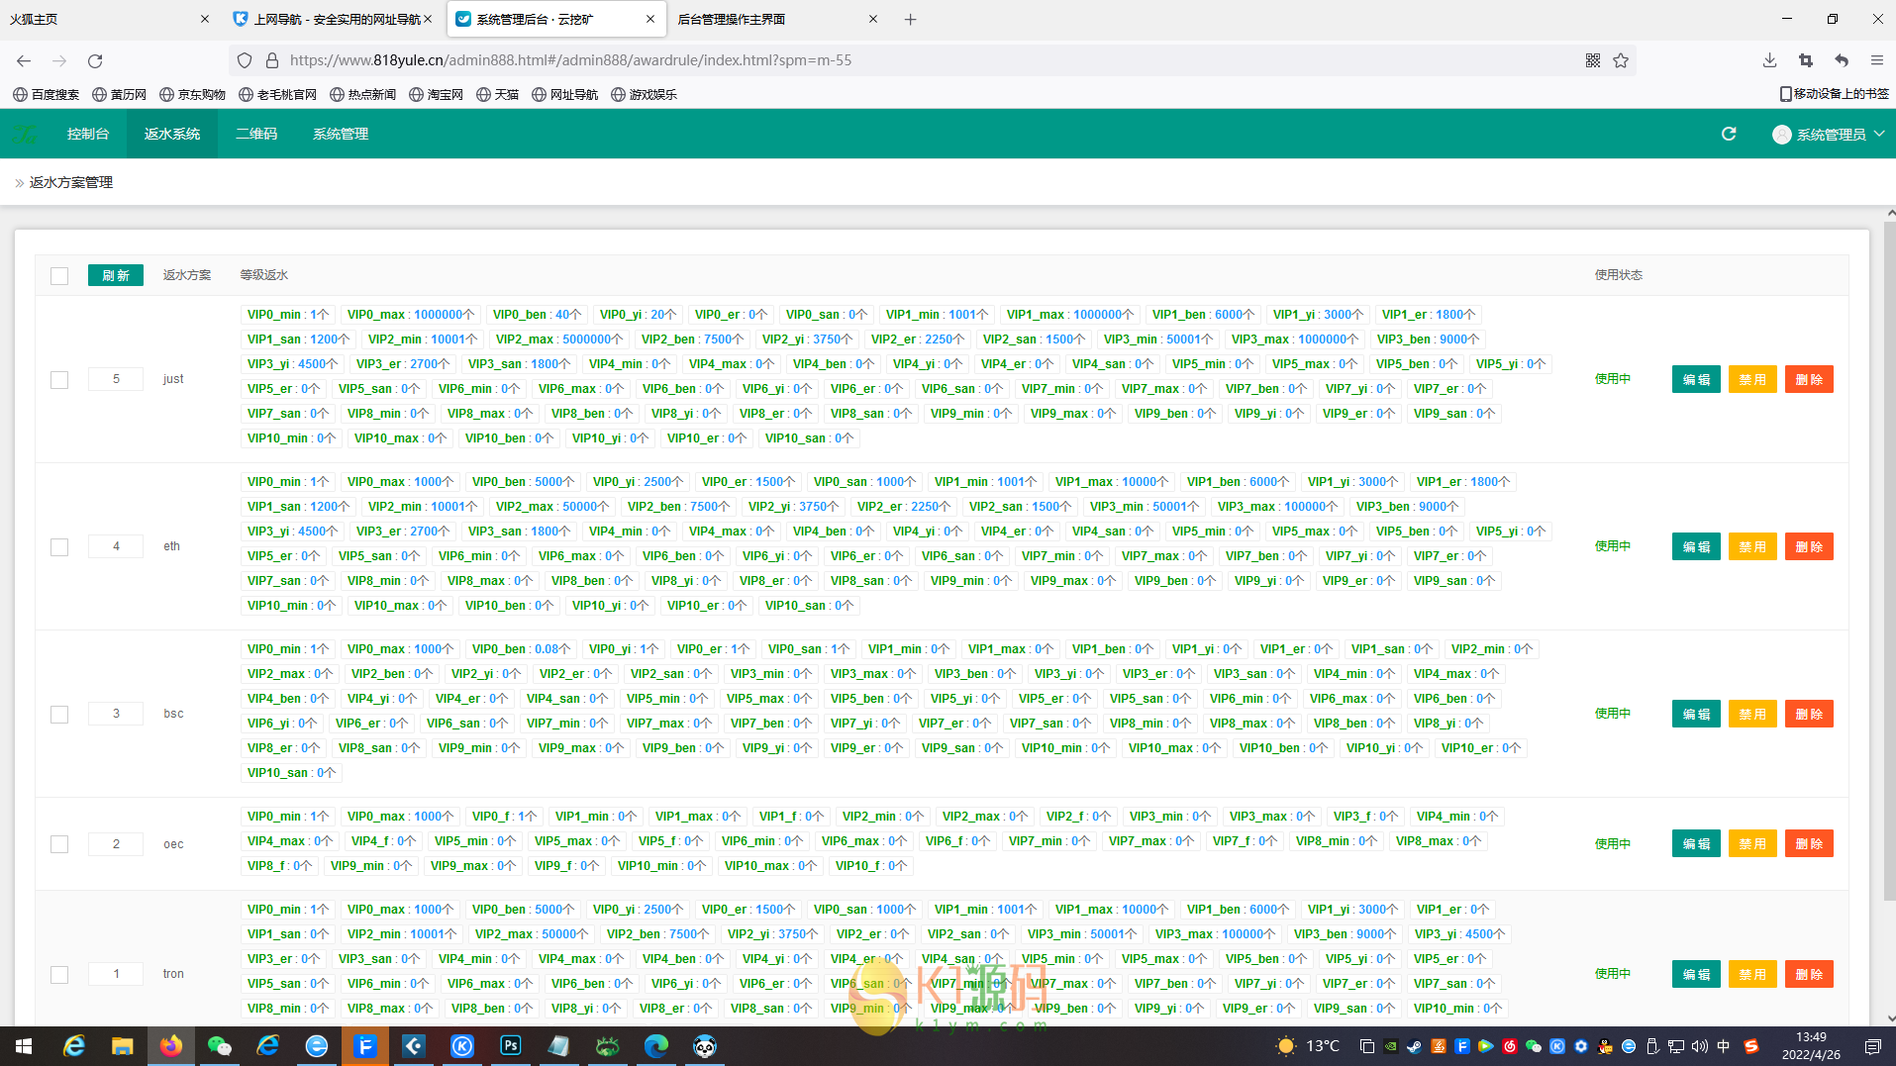Expand the 系统管理员 user dropdown
This screenshot has height=1066, width=1896.
[x=1828, y=135]
